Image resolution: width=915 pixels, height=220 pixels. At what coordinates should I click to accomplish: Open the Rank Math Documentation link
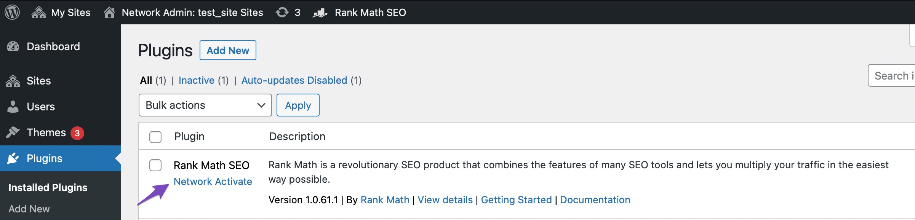tap(595, 200)
